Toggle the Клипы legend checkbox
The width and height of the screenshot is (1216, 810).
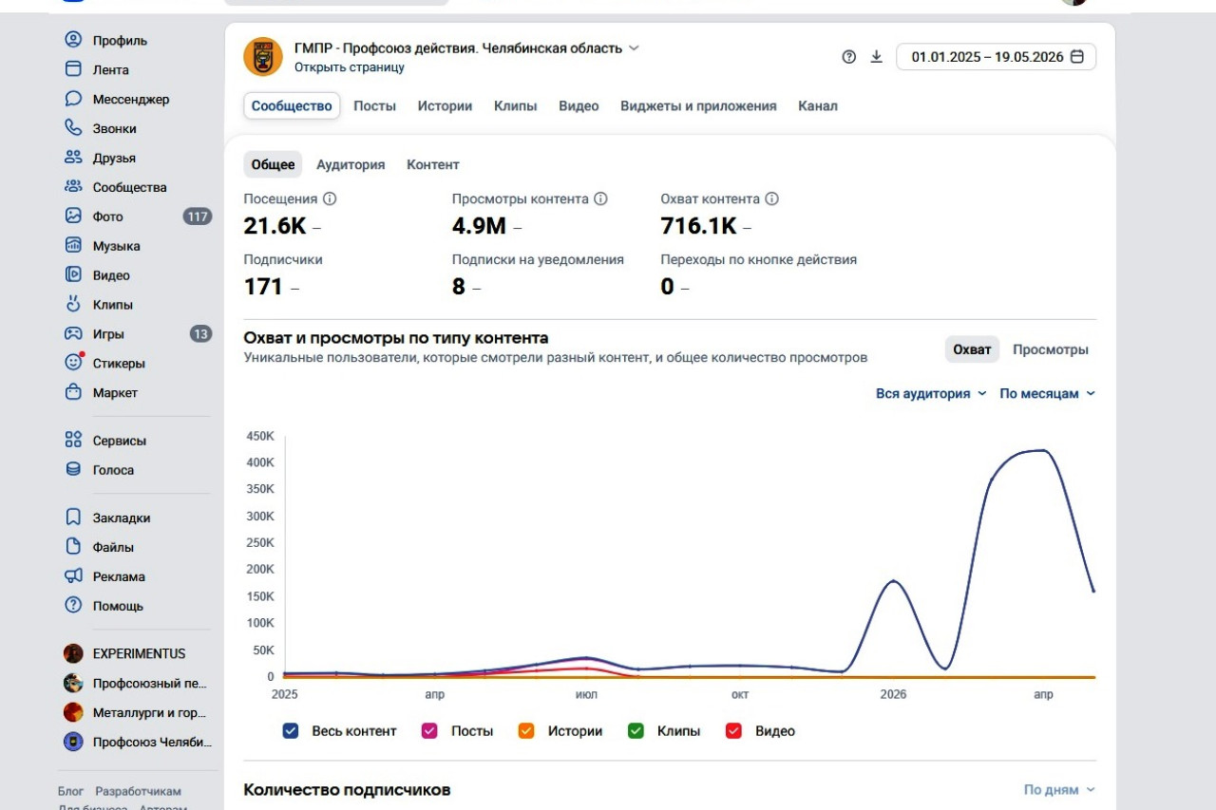(x=636, y=731)
